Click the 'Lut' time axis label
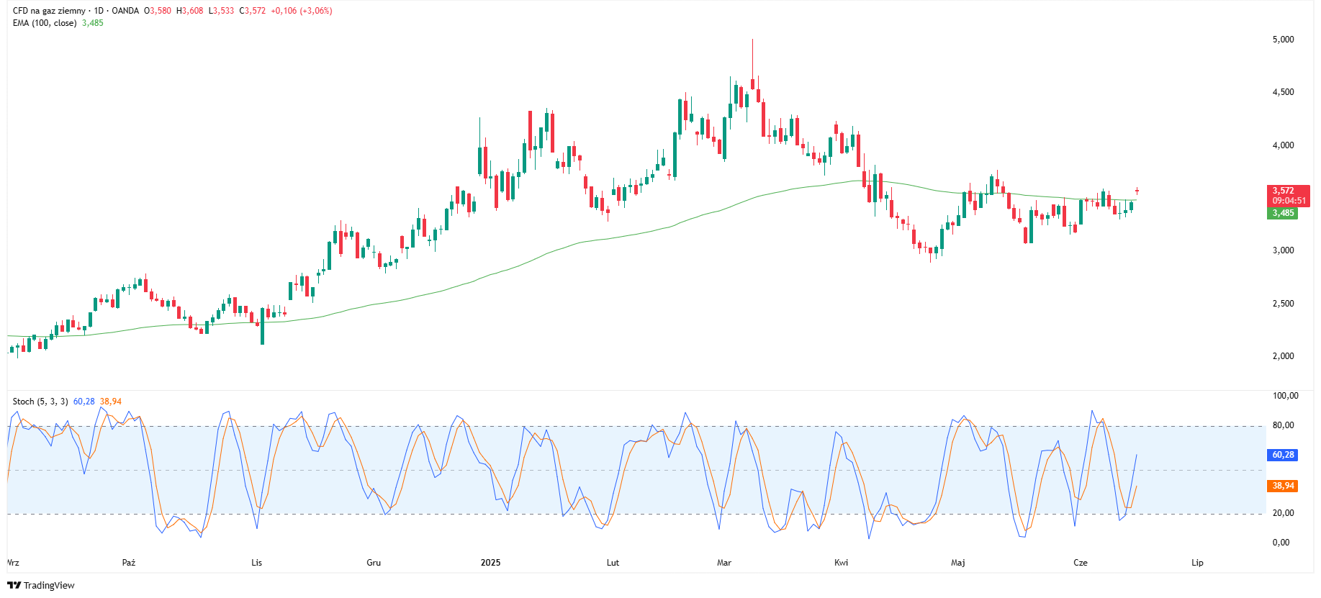 (x=613, y=563)
